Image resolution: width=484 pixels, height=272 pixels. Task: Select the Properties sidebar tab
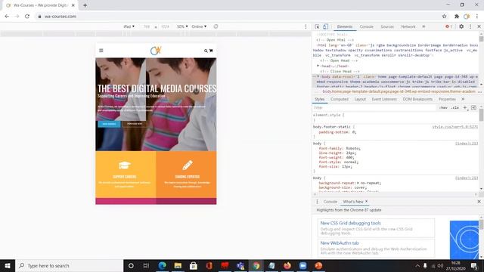(447, 99)
